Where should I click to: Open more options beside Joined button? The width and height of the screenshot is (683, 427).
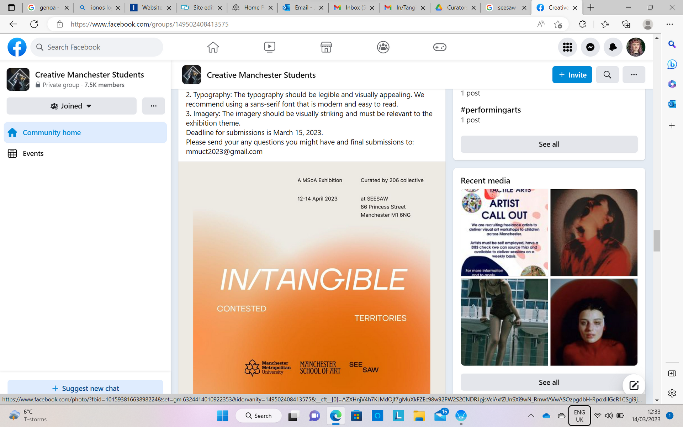pos(153,106)
